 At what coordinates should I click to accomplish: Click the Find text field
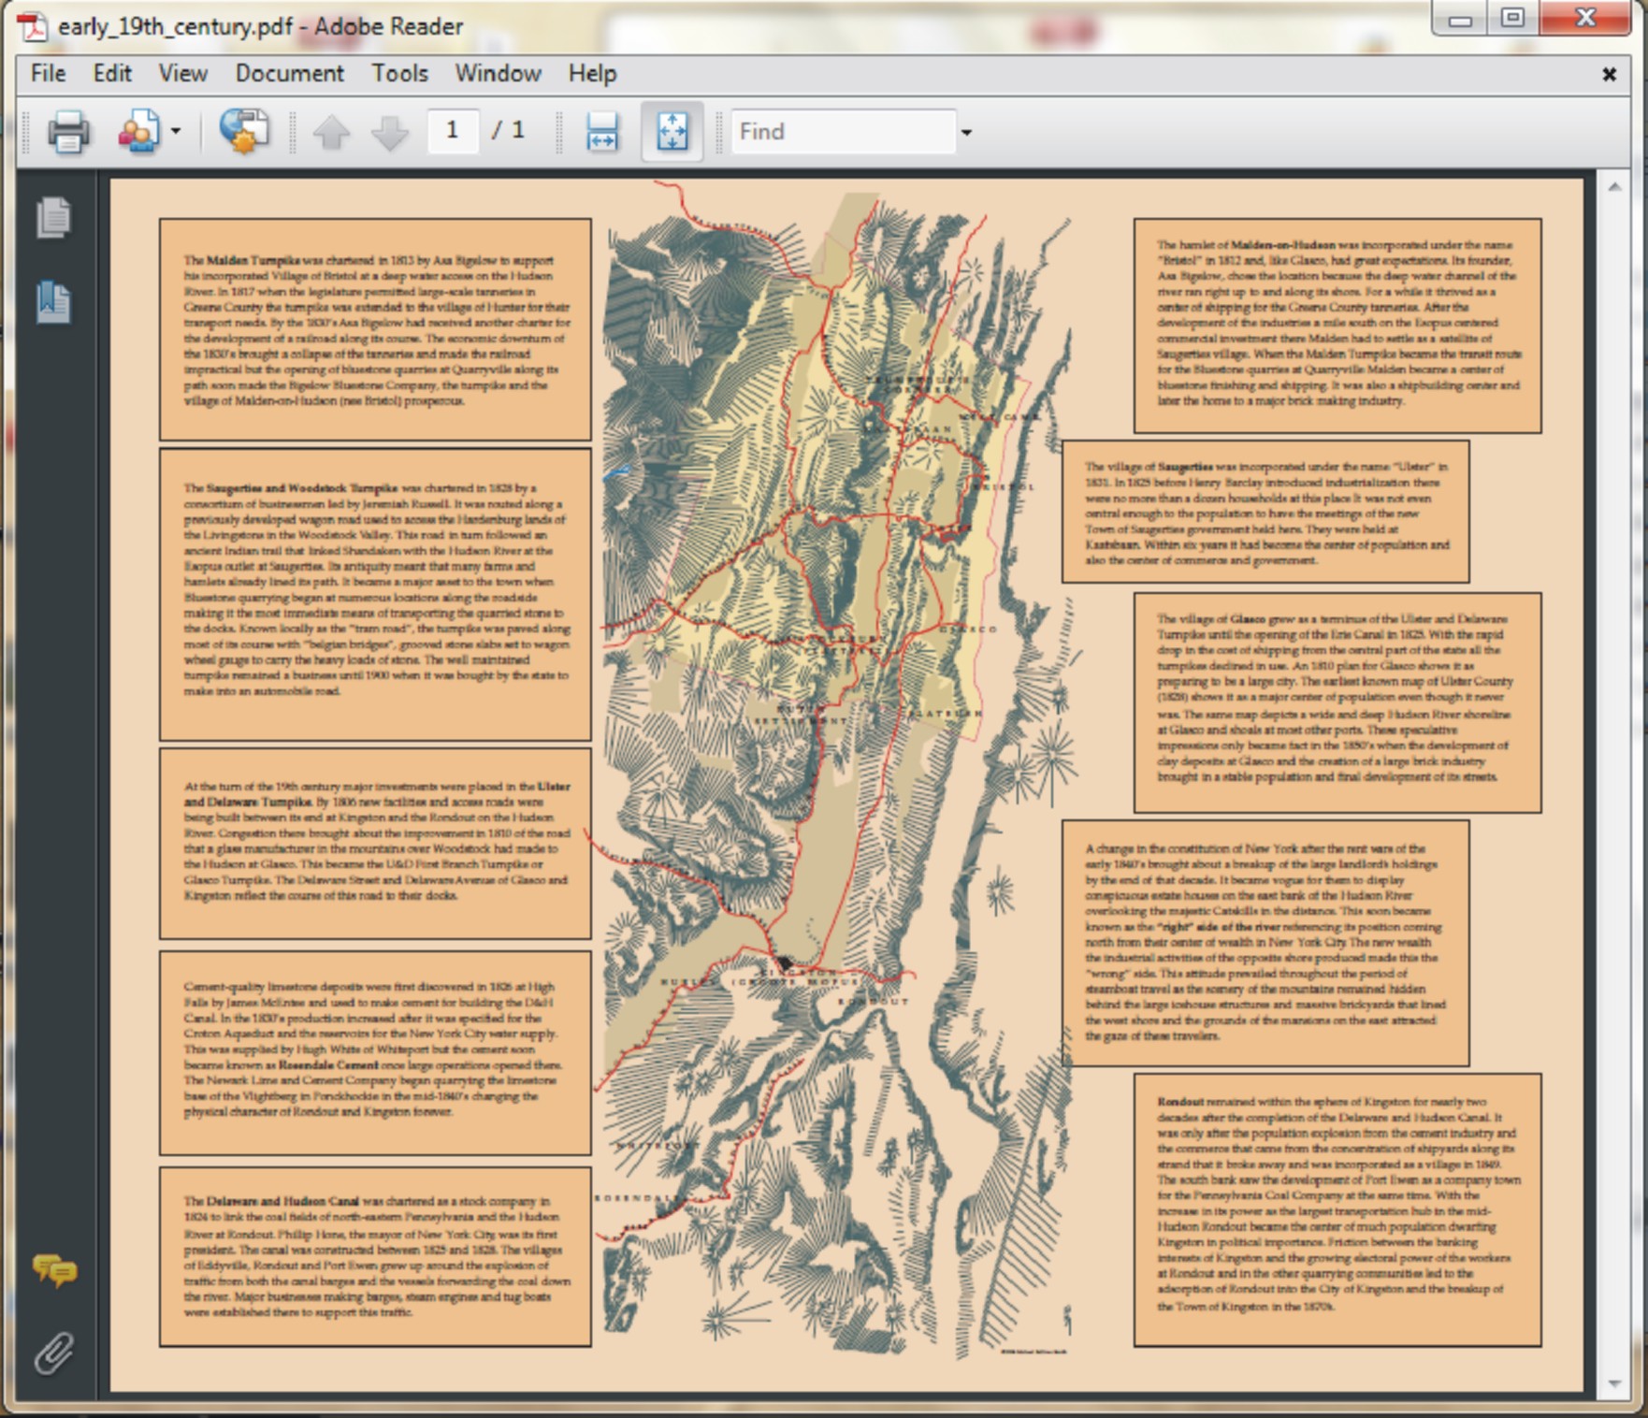[x=842, y=132]
